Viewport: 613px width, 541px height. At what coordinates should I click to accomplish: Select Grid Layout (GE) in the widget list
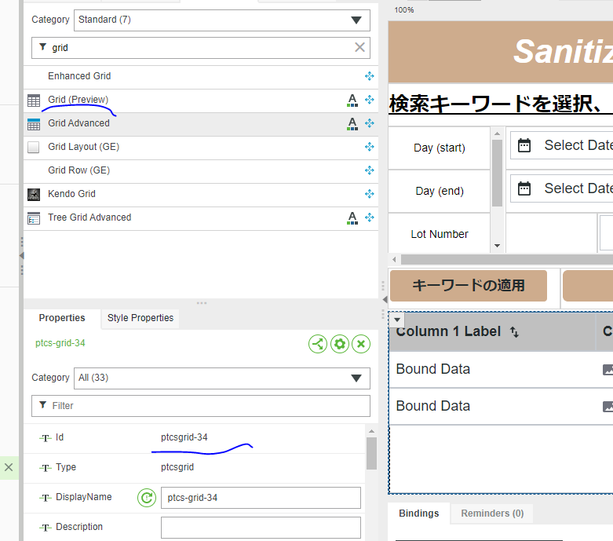pos(83,147)
